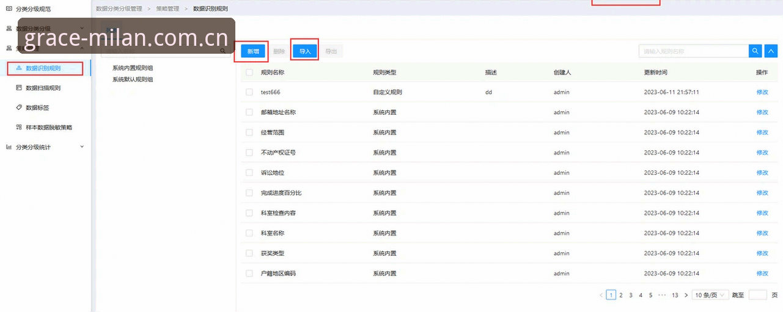This screenshot has height=312, width=783.
Task: Go to previous page arrow
Action: point(601,295)
